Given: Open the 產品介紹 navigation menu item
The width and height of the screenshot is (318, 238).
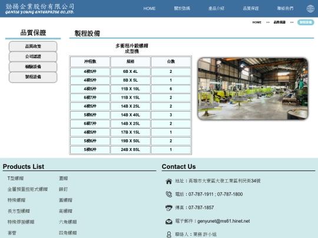Looking at the screenshot, I should tap(216, 8).
